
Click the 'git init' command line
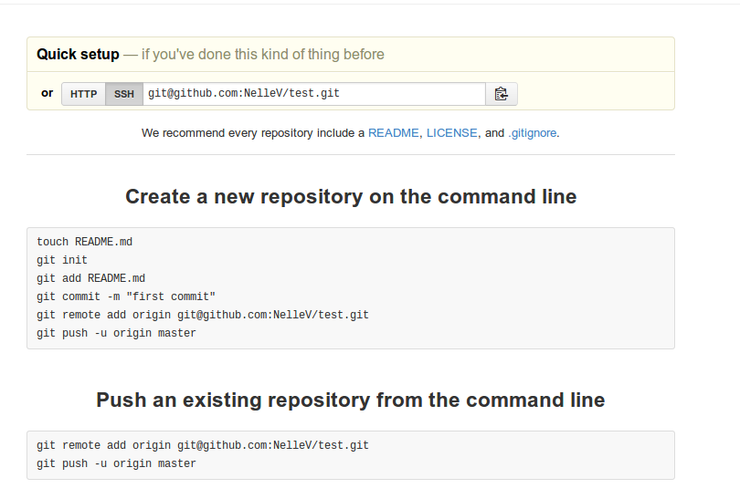click(x=62, y=260)
